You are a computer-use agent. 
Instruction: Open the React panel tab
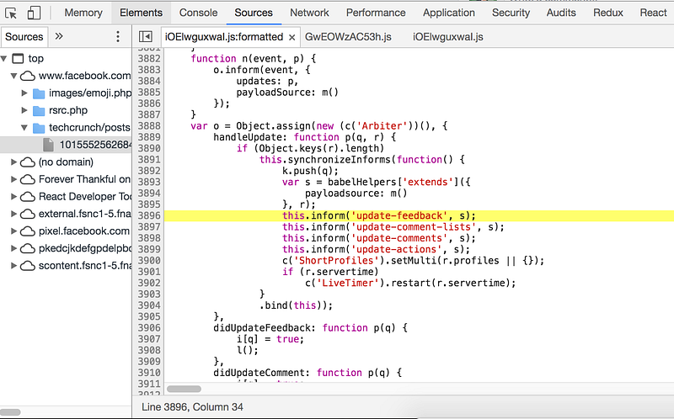click(653, 13)
